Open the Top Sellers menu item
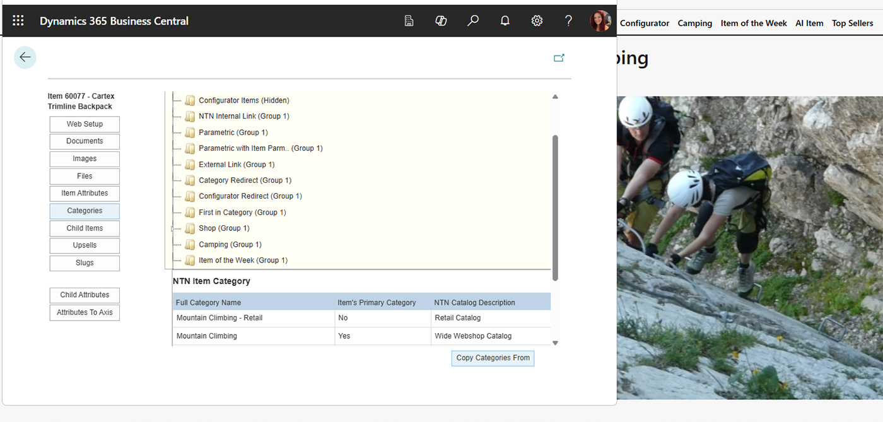The width and height of the screenshot is (883, 422). 852,23
